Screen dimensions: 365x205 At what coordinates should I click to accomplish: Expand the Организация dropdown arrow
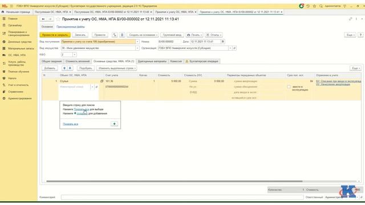230,48
